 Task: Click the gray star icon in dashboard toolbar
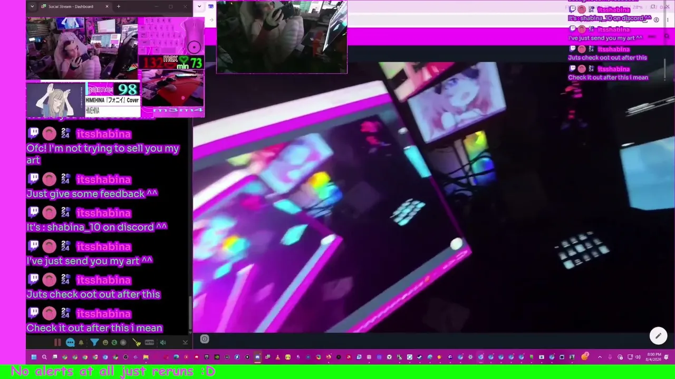coord(123,343)
